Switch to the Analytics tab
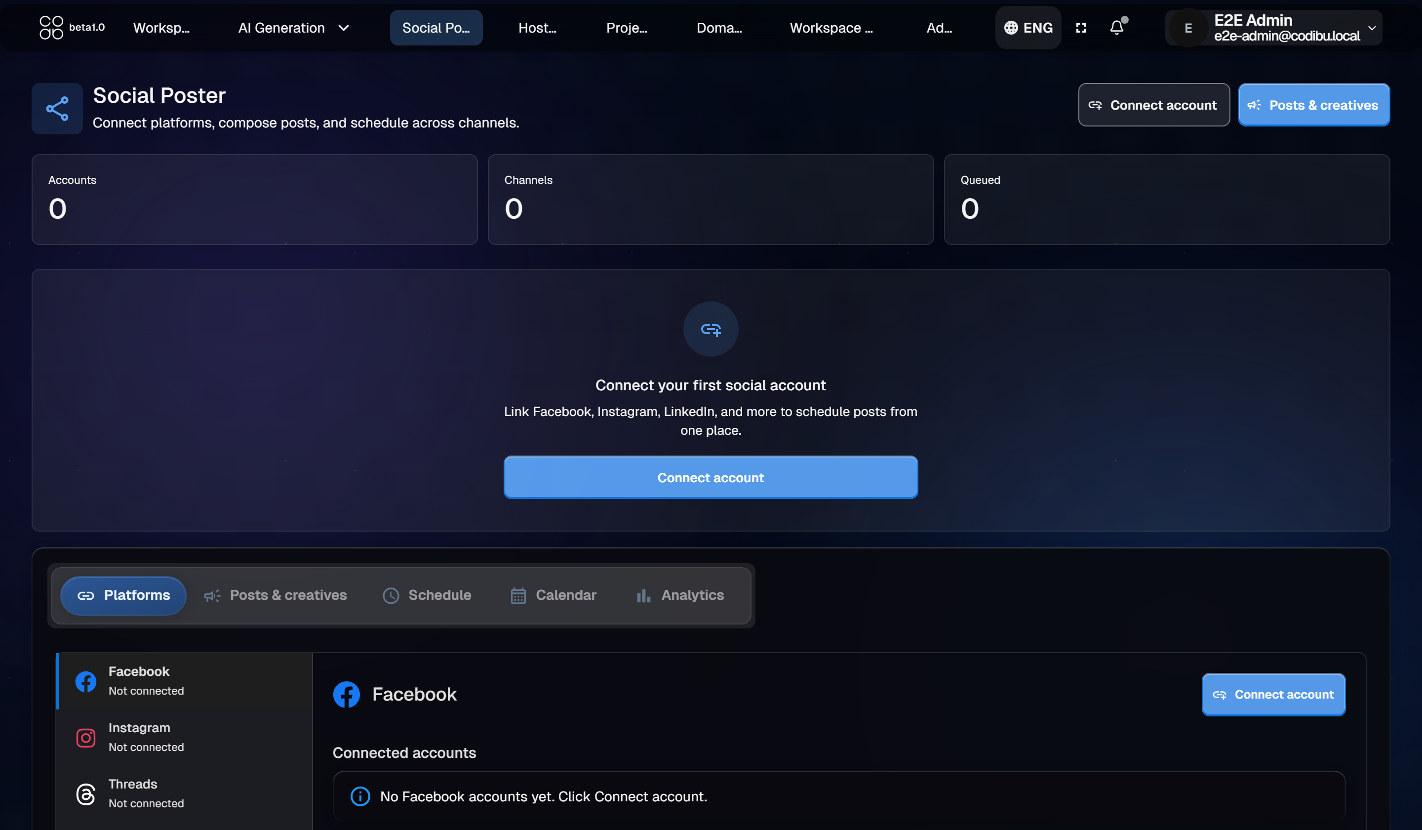Image resolution: width=1422 pixels, height=830 pixels. [679, 595]
